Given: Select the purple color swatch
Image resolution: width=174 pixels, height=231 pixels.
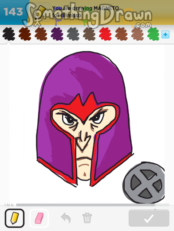Looking at the screenshot, I should pos(57,34).
